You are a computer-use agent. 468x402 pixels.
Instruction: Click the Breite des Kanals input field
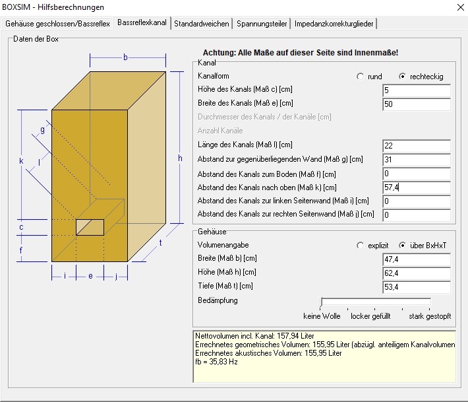click(x=416, y=104)
